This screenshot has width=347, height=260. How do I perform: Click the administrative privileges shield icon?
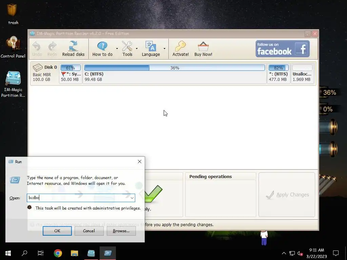[29, 208]
